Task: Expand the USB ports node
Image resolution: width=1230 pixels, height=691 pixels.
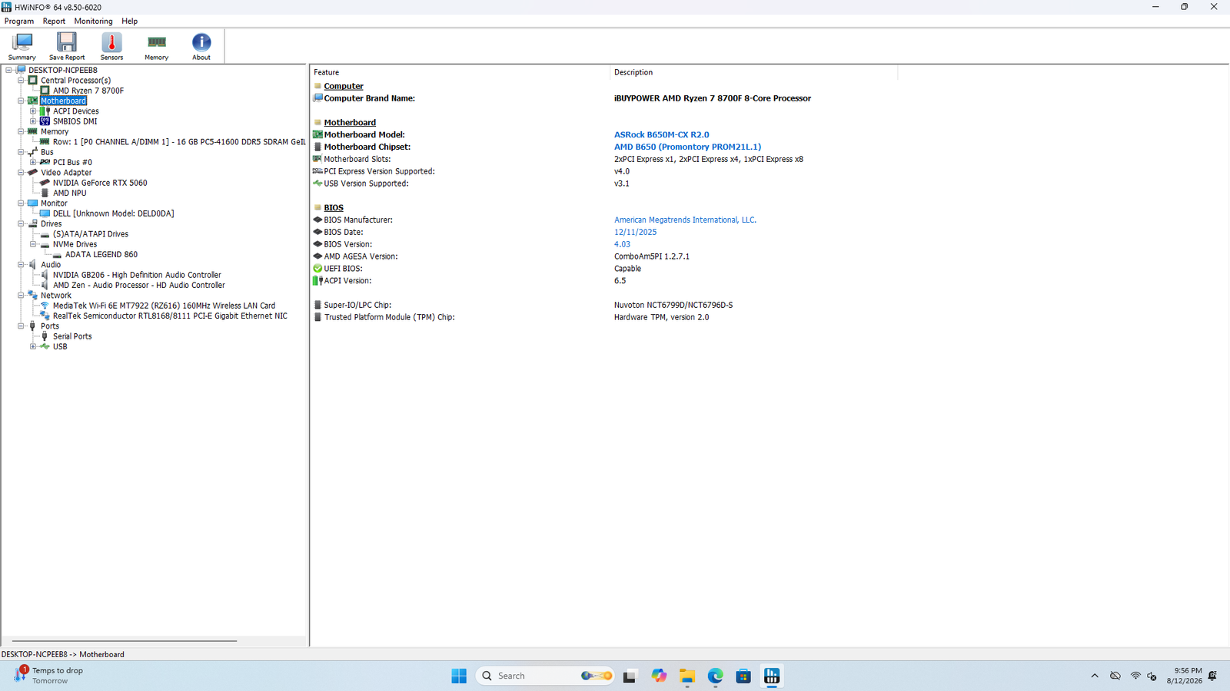Action: click(33, 346)
